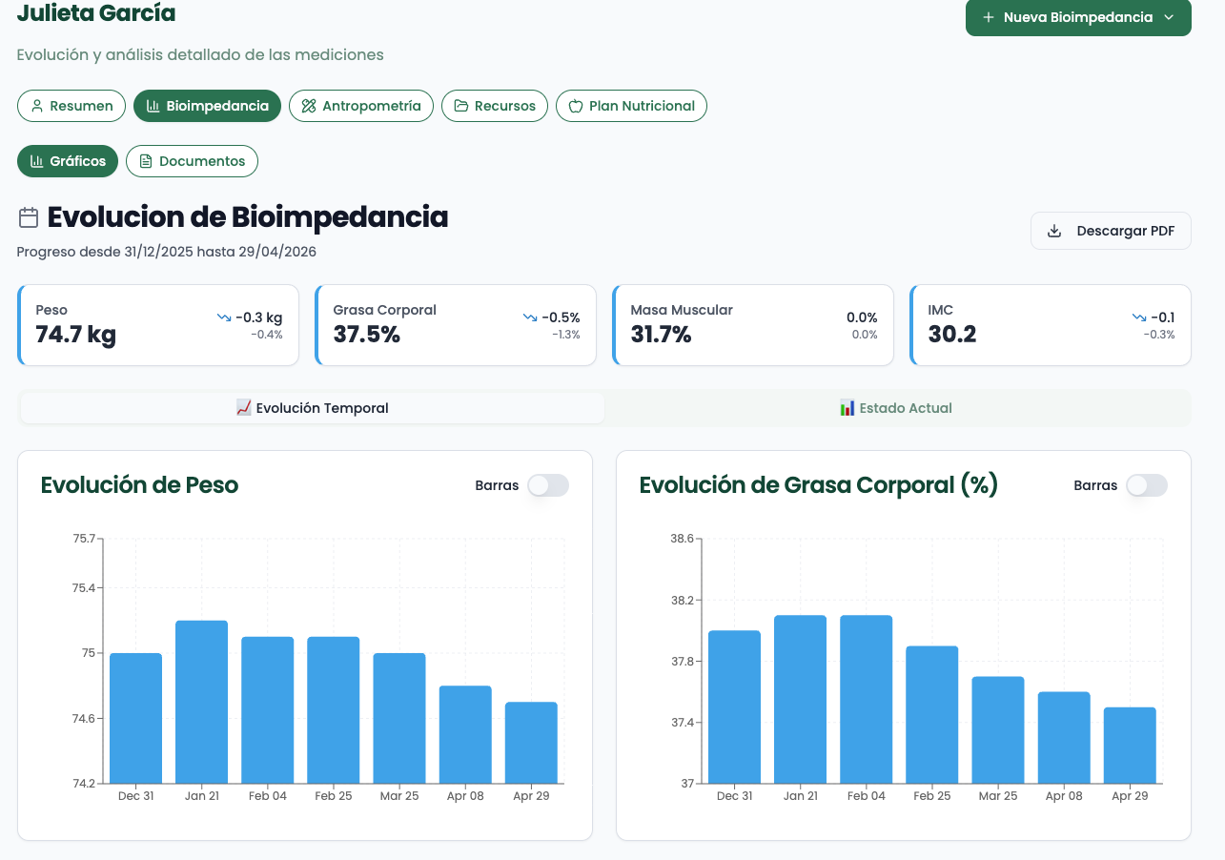Expand the Nueva Bioimpedancia dropdown chevron
The width and height of the screenshot is (1225, 860).
[1169, 17]
